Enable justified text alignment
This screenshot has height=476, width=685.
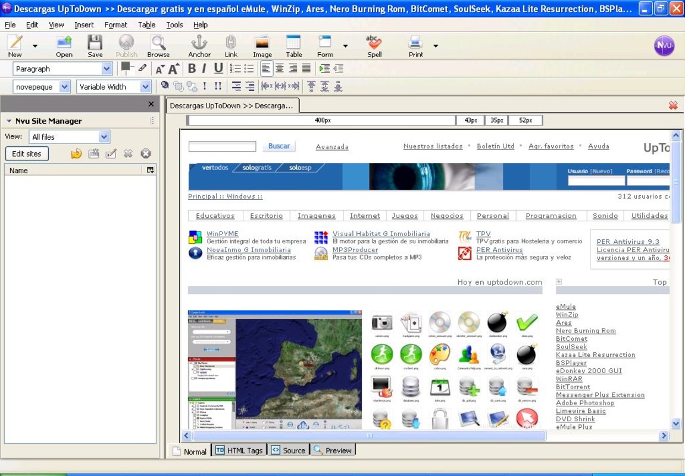tap(306, 68)
